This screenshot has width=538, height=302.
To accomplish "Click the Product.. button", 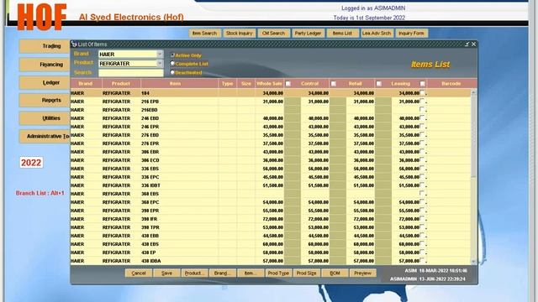I will click(194, 273).
